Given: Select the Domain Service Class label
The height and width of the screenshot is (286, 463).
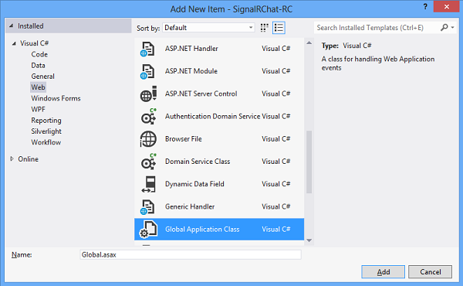Looking at the screenshot, I should pos(198,162).
